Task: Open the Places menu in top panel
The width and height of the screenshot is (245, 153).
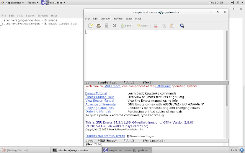Action: tap(33, 3)
